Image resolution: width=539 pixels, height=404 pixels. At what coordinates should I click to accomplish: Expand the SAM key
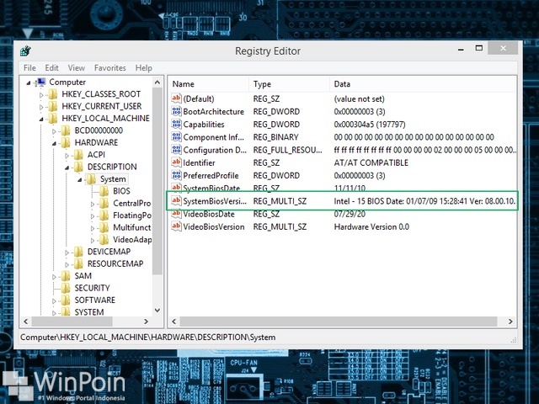[54, 277]
